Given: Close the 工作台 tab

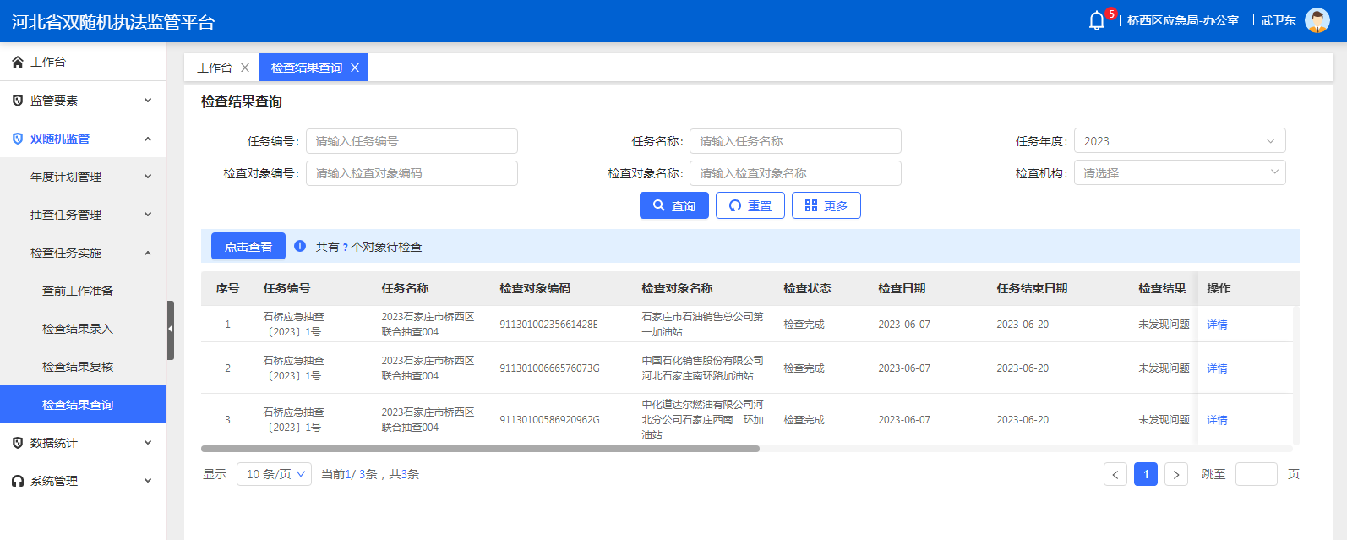Looking at the screenshot, I should coord(245,68).
